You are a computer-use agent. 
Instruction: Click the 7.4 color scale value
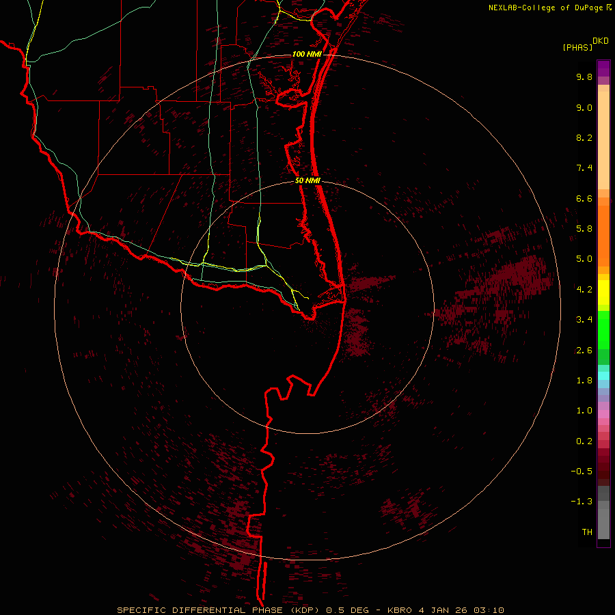coord(584,168)
